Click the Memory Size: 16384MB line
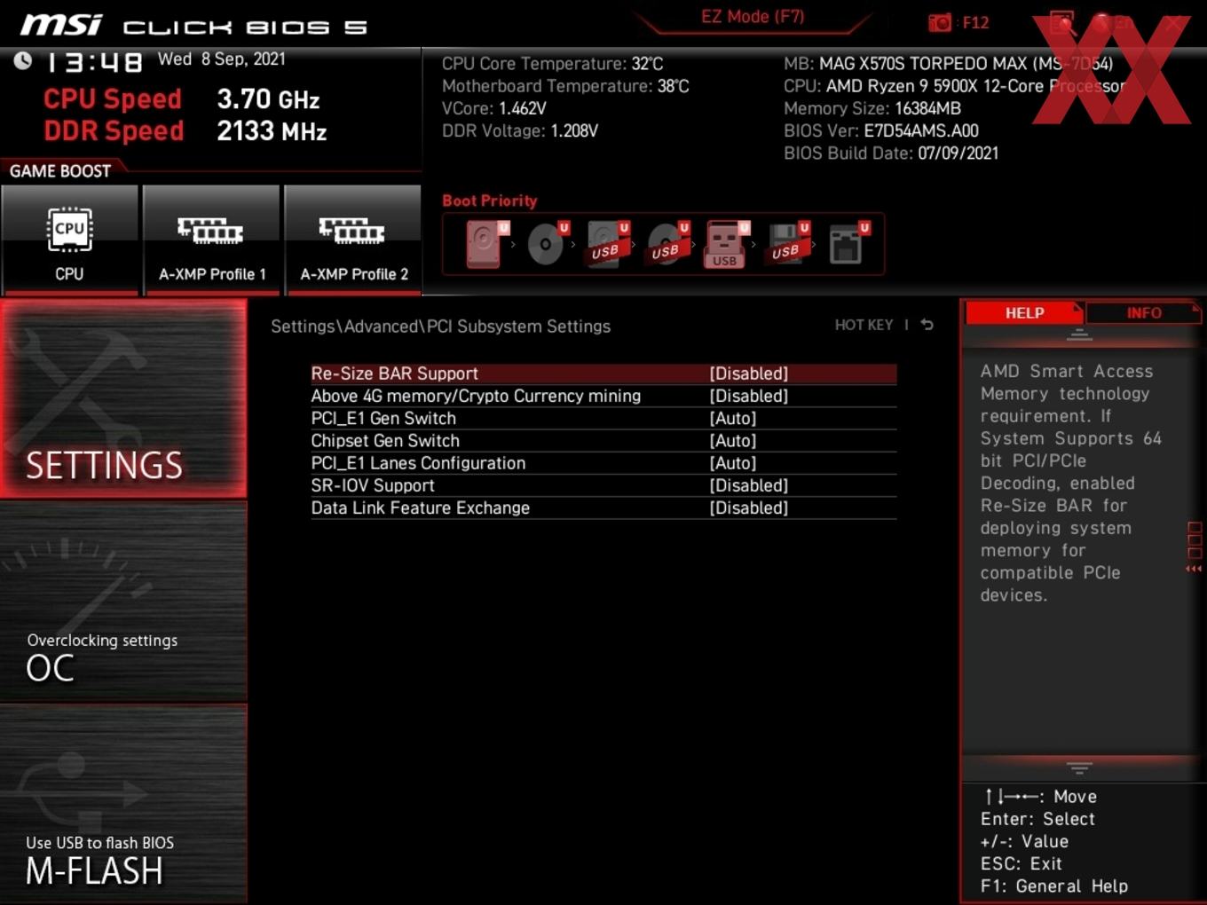Viewport: 1207px width, 905px height. [x=872, y=108]
